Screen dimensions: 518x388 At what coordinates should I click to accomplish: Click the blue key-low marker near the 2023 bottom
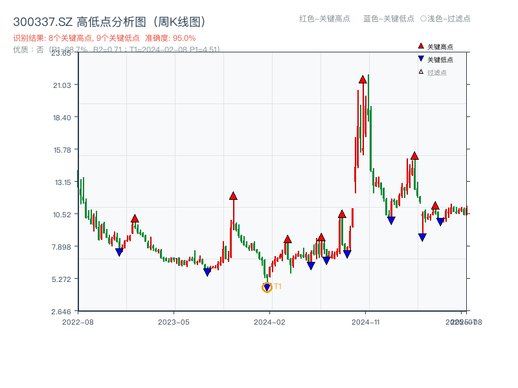(208, 272)
